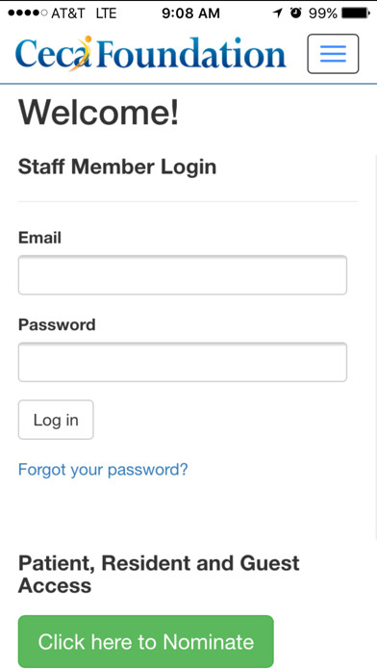The image size is (377, 670).
Task: Tap the Welcome! heading
Action: (99, 112)
